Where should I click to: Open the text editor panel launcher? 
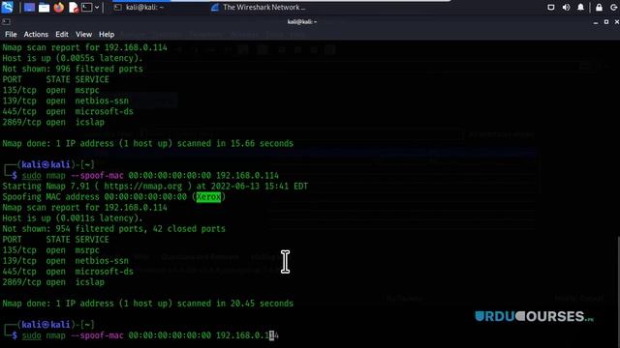coord(74,7)
